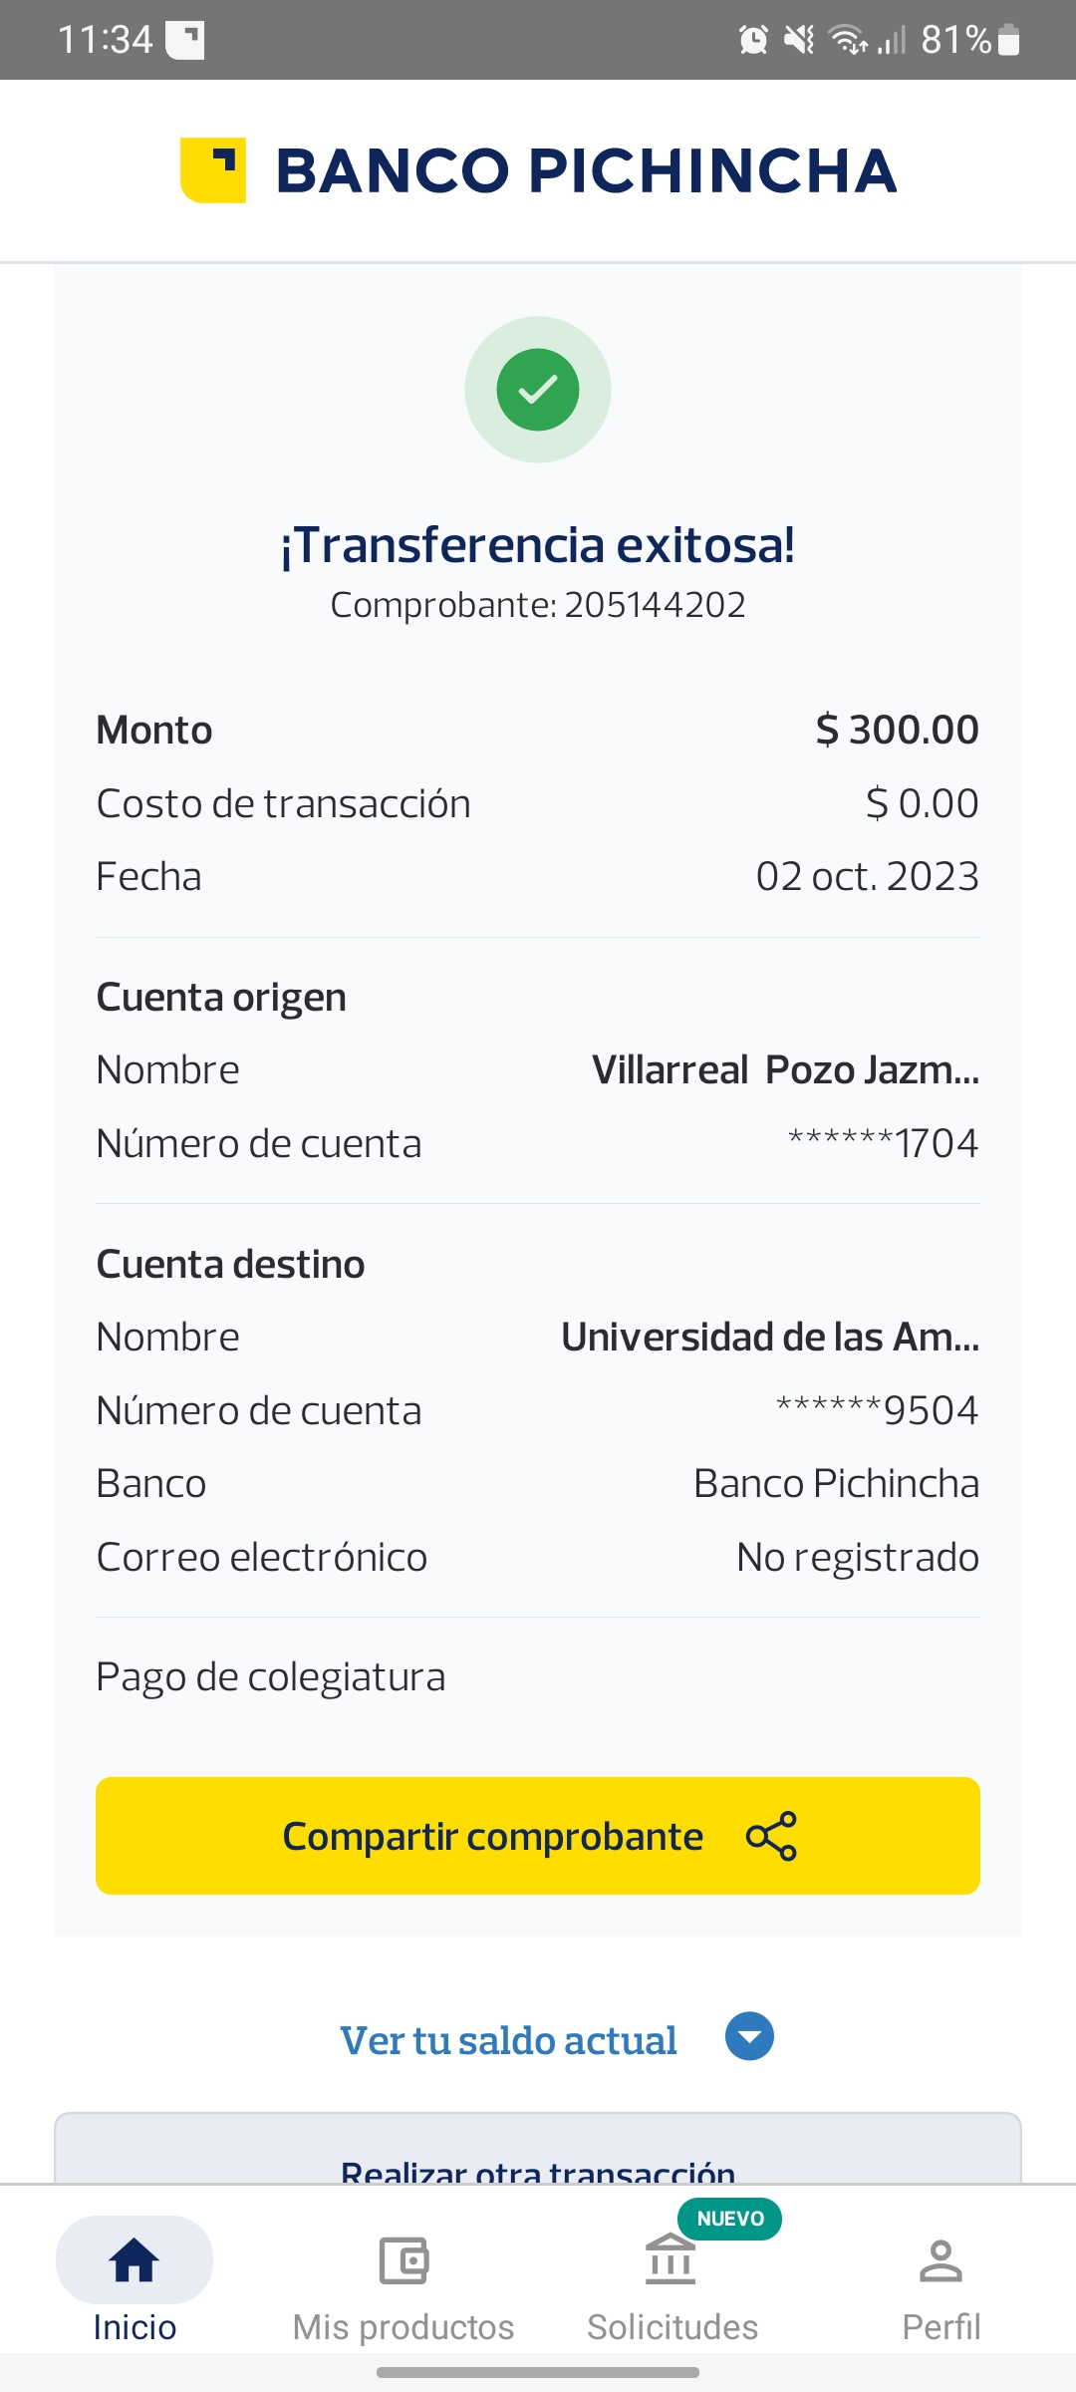The image size is (1076, 2392).
Task: Tap the NUEVO badge on Solicitudes
Action: (730, 2219)
